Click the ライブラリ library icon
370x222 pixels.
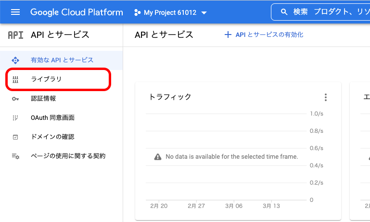pos(15,79)
